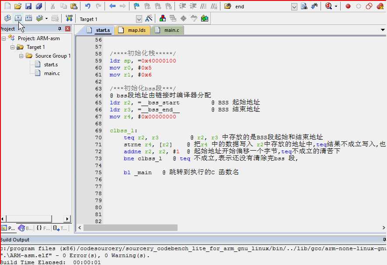The height and width of the screenshot is (265, 387).
Task: Open Batch Build
Action: pyautogui.click(x=39, y=18)
